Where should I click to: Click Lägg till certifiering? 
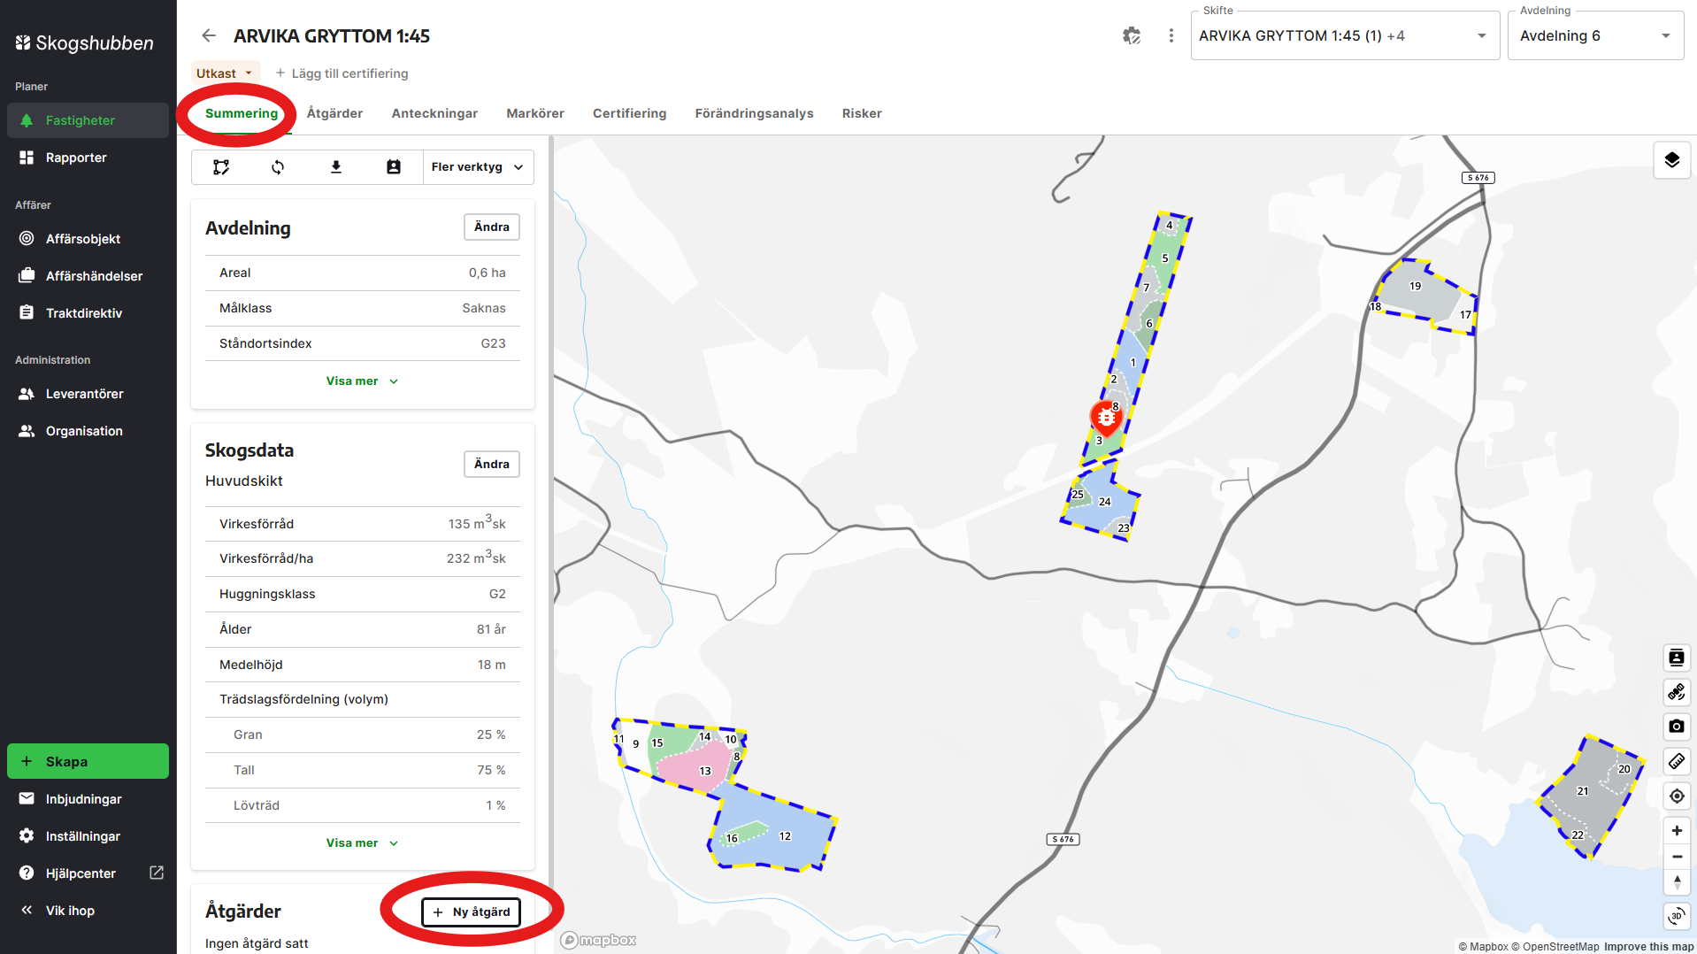(342, 73)
